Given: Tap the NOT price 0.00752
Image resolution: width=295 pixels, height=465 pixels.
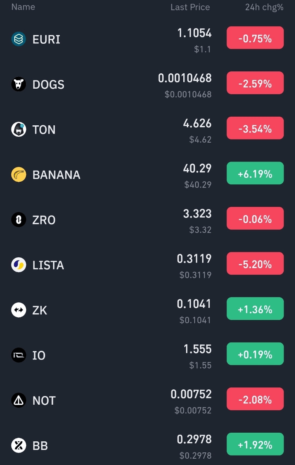Looking at the screenshot, I should (191, 394).
